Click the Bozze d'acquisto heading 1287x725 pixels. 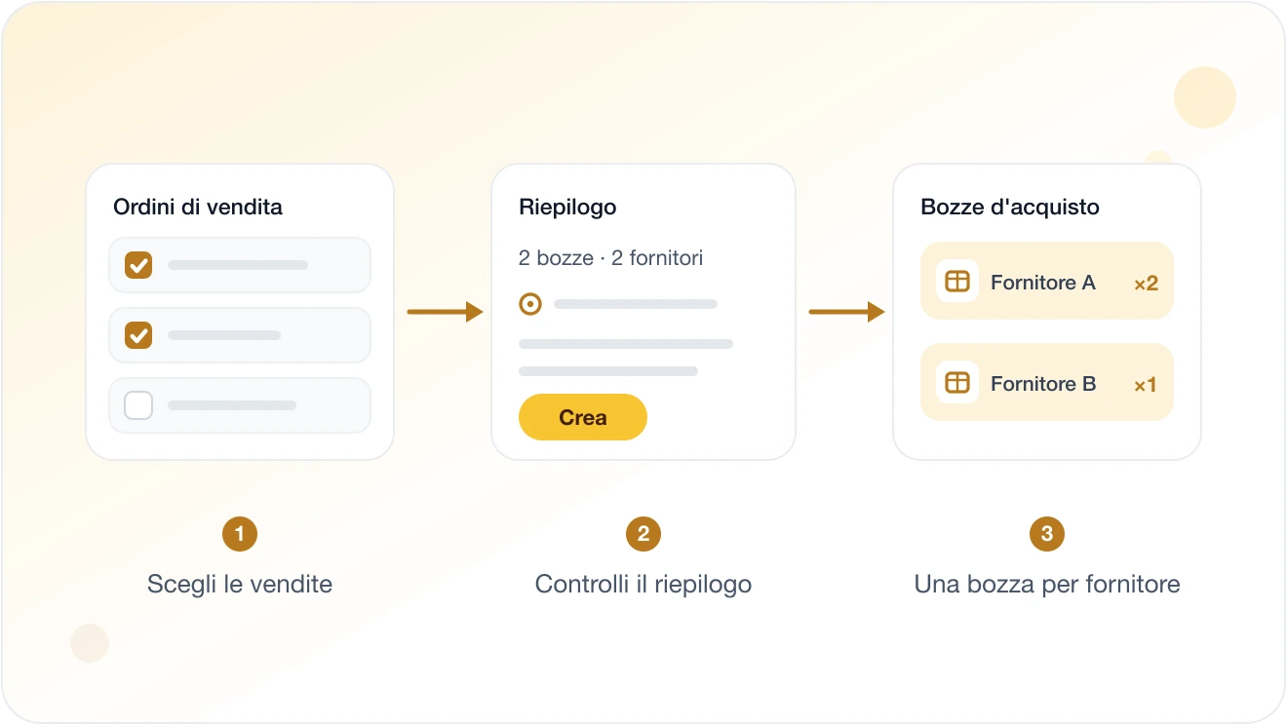1010,207
